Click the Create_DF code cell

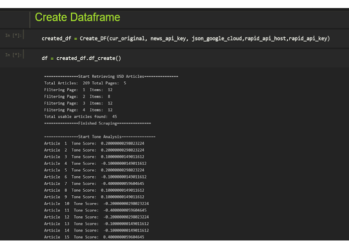(x=186, y=39)
